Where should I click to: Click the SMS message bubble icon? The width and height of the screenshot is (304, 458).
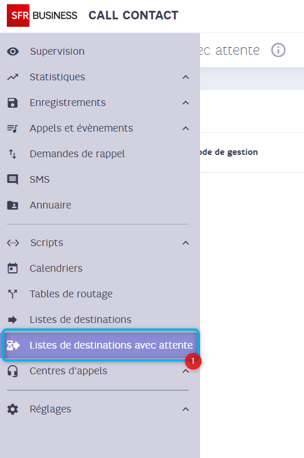[x=13, y=179]
